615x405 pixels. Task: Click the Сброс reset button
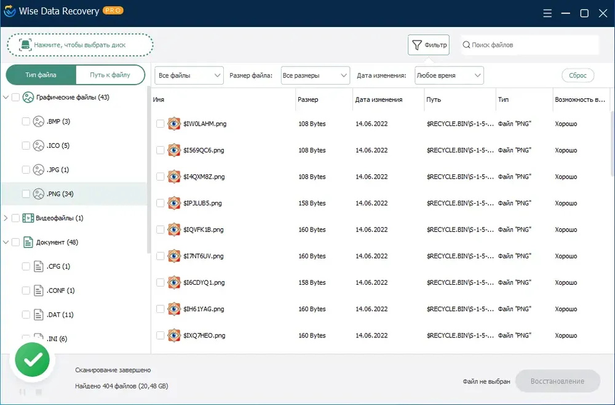click(x=577, y=75)
